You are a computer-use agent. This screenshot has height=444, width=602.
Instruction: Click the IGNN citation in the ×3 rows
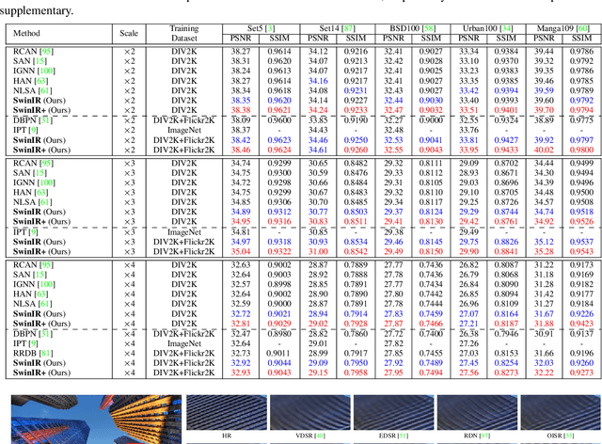click(x=46, y=184)
